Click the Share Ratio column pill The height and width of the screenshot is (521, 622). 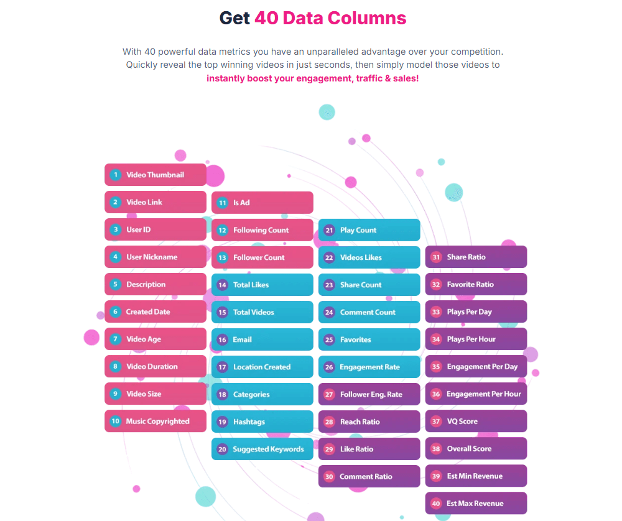(476, 257)
